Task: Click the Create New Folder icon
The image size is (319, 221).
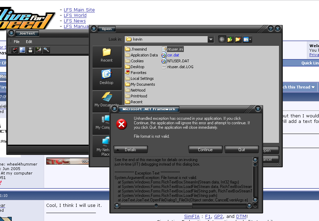Action: coord(238,39)
